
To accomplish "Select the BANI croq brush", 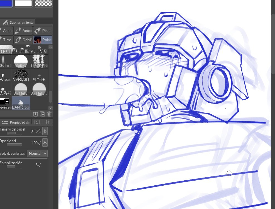I will tap(21, 103).
